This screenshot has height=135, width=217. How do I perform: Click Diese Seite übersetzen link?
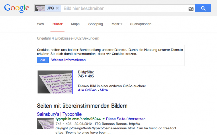(126, 119)
